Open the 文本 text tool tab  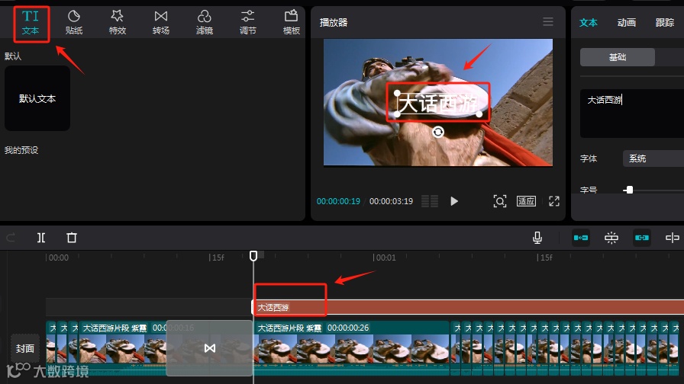point(31,23)
